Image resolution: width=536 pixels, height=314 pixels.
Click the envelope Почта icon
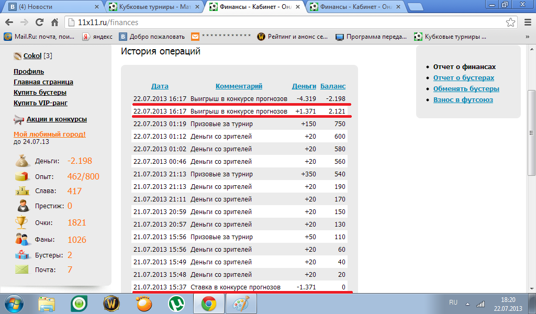(21, 270)
